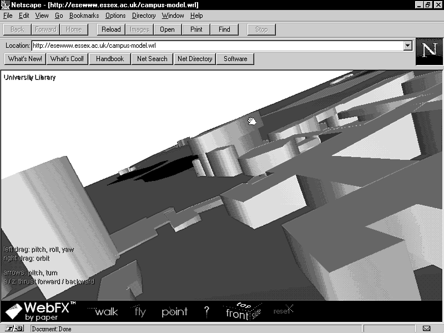444x333 pixels.
Task: Click the Net Search button
Action: [152, 59]
